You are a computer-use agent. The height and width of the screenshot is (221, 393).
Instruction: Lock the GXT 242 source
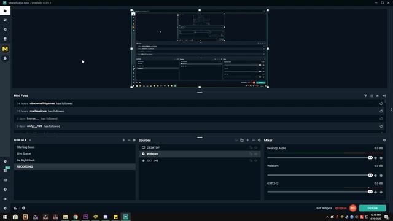pos(251,161)
